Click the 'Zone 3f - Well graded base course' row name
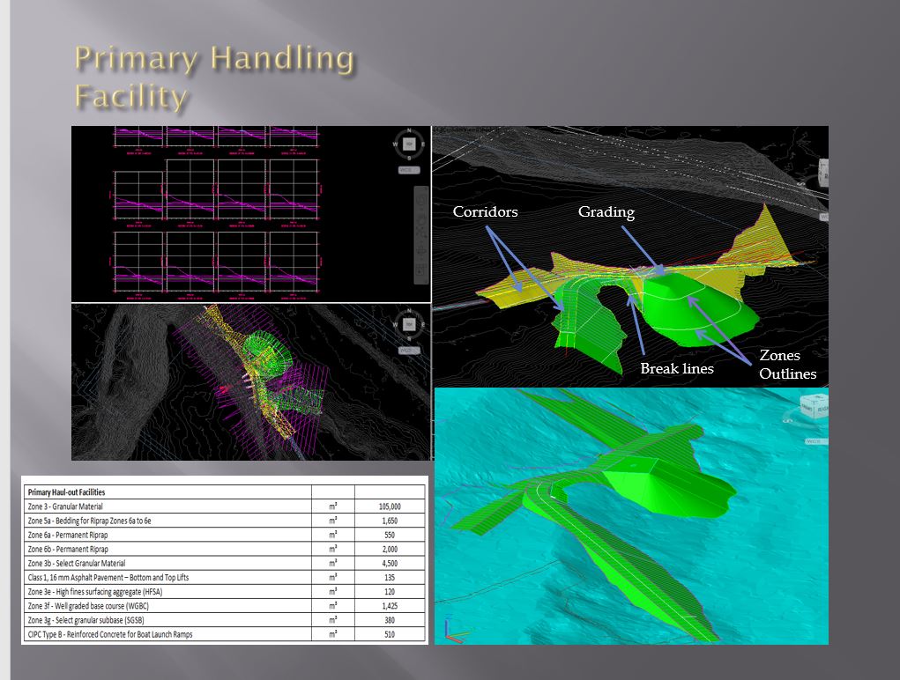This screenshot has width=900, height=680. click(88, 606)
